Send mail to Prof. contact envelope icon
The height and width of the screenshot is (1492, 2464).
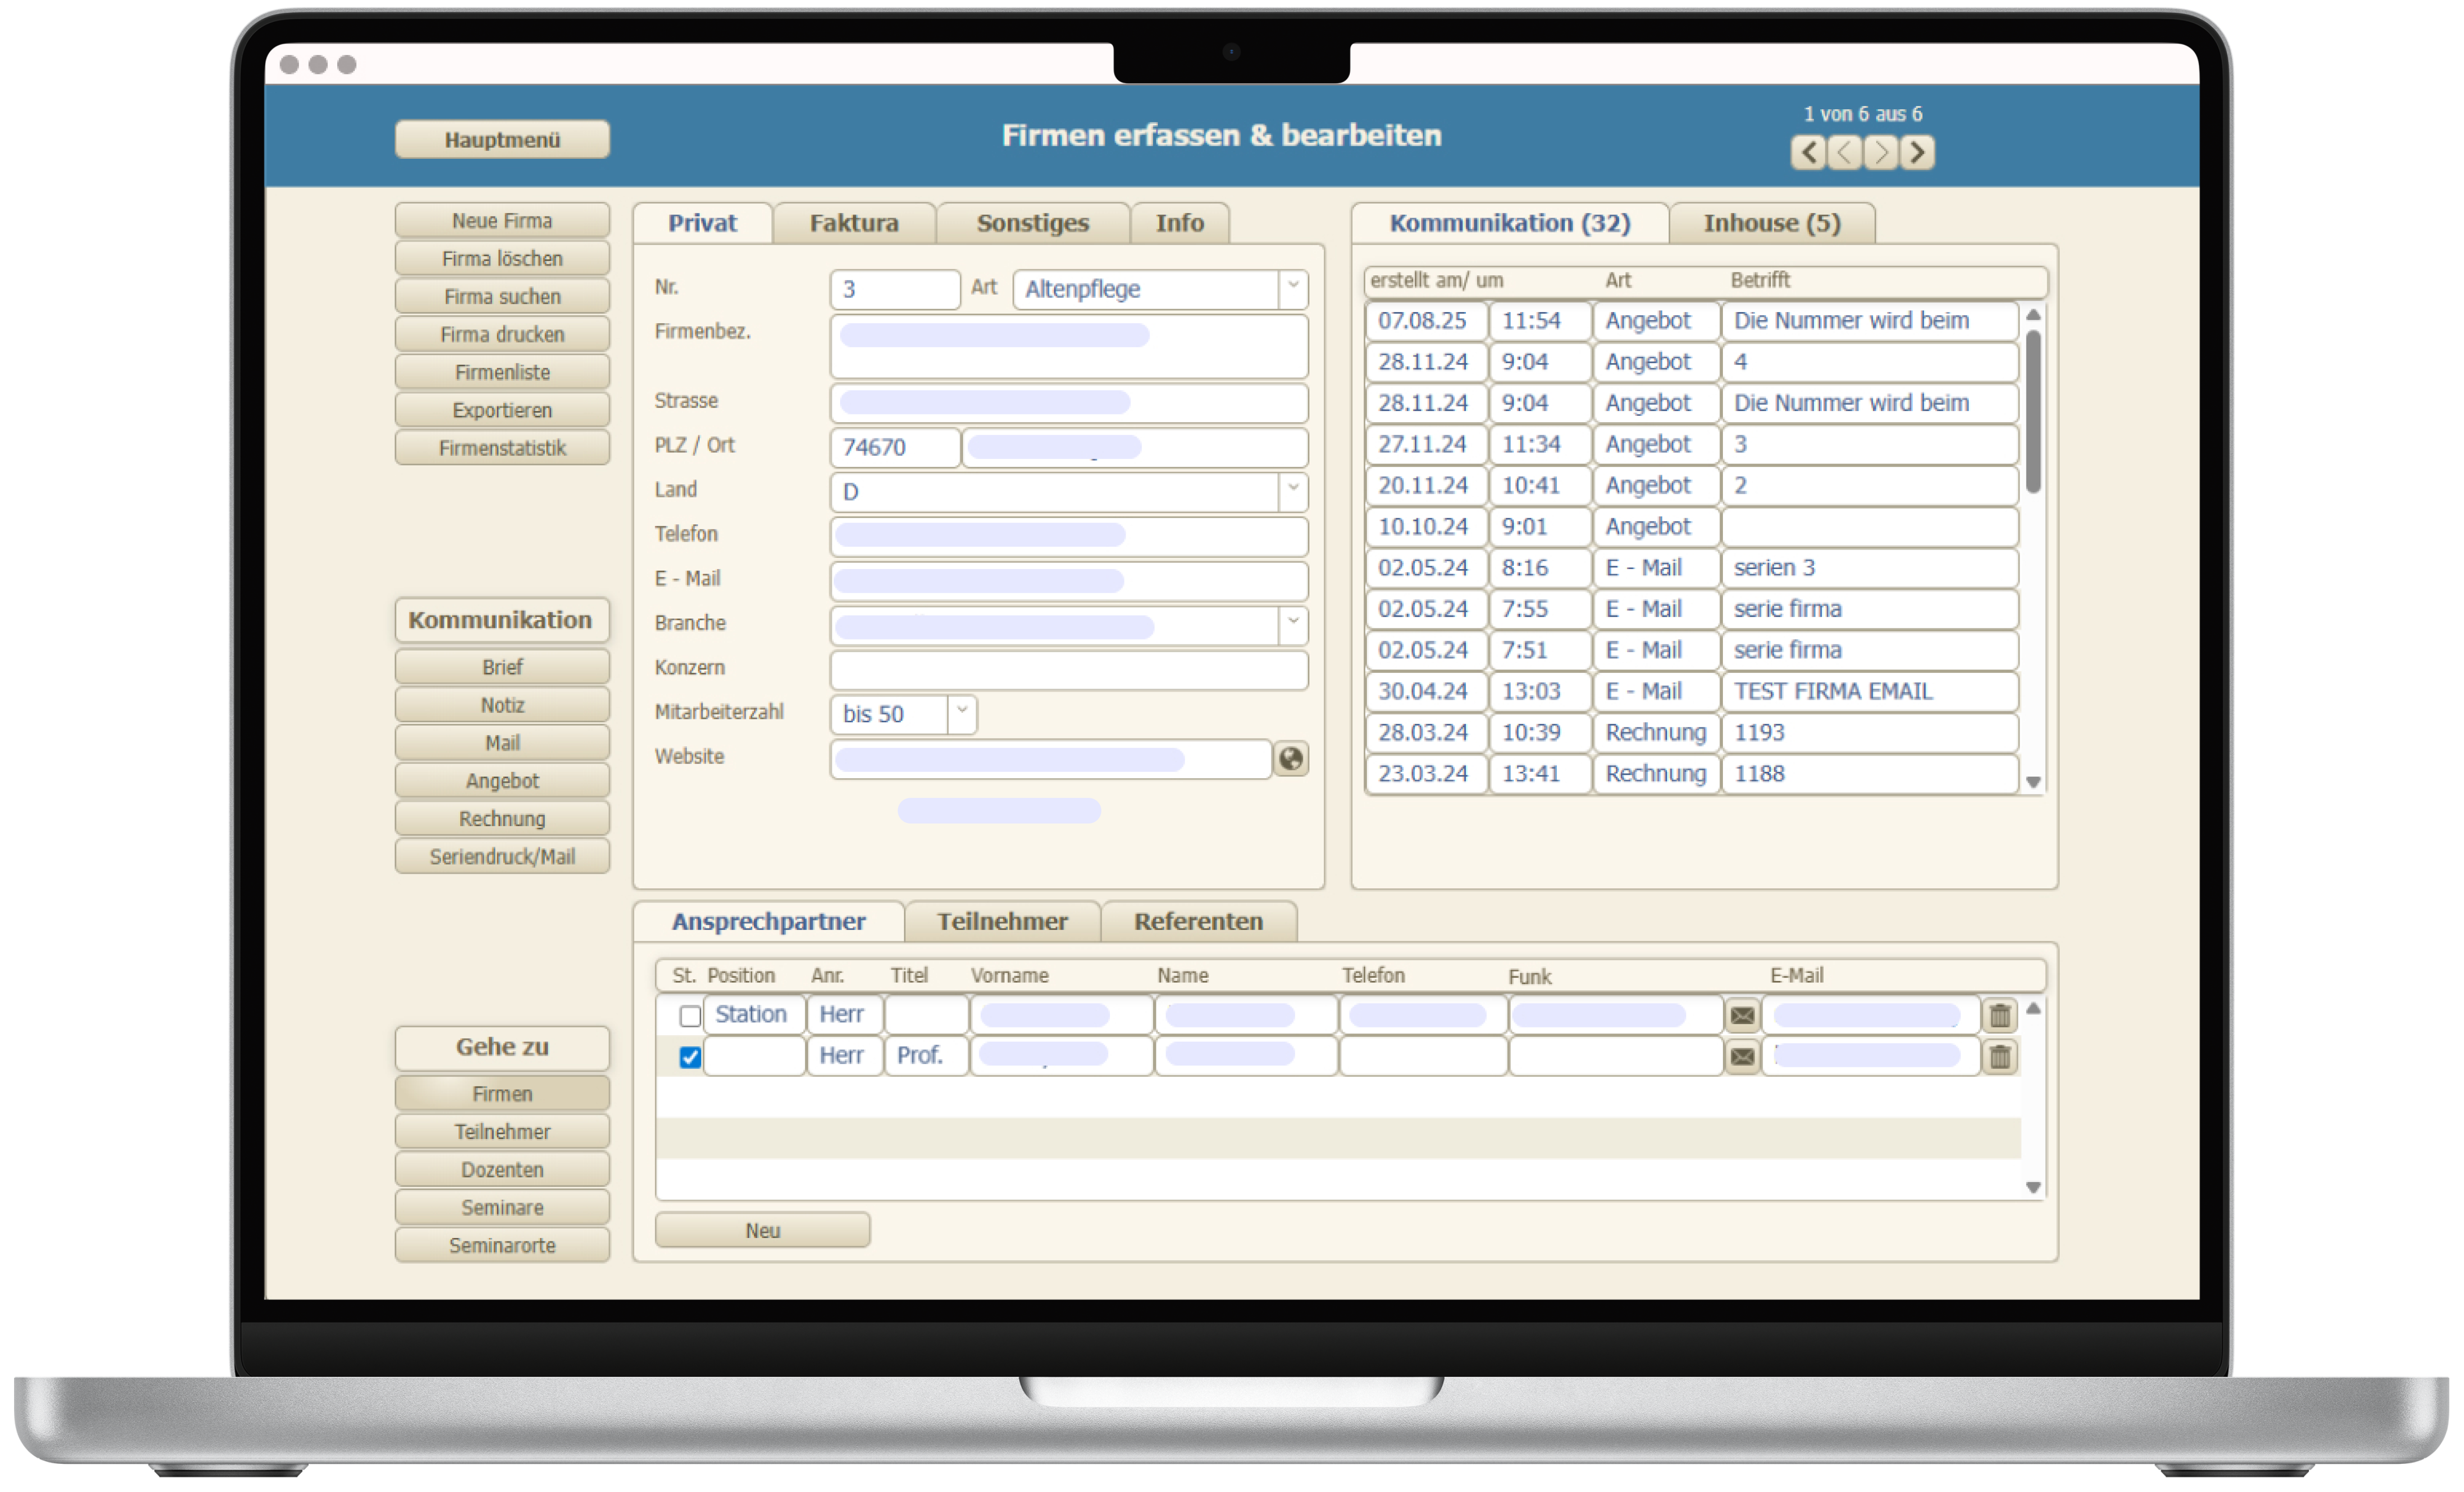click(x=1742, y=1056)
